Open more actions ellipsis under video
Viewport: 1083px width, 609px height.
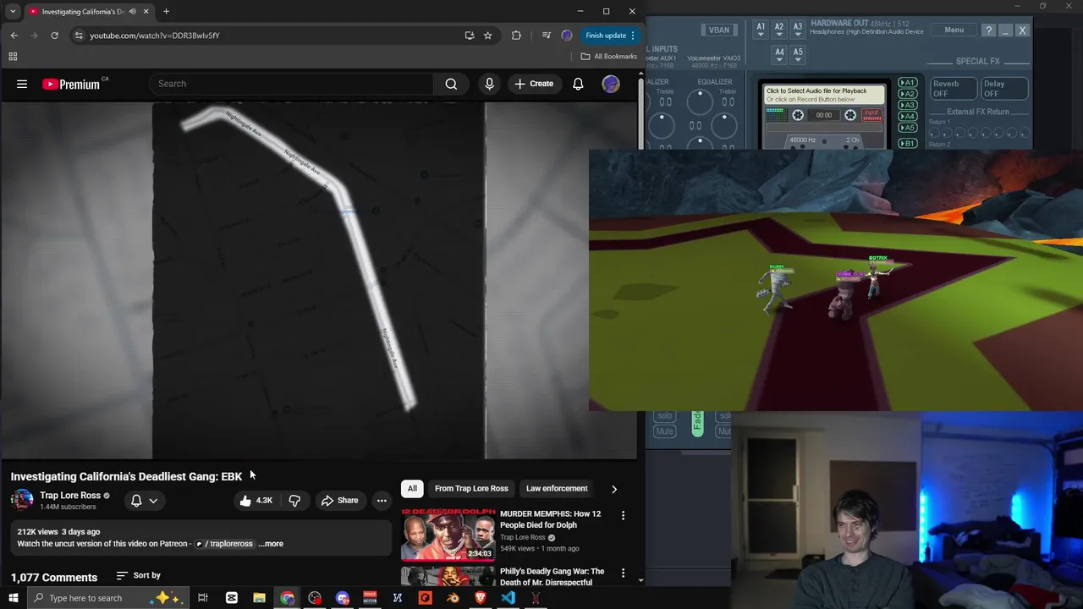click(x=382, y=501)
